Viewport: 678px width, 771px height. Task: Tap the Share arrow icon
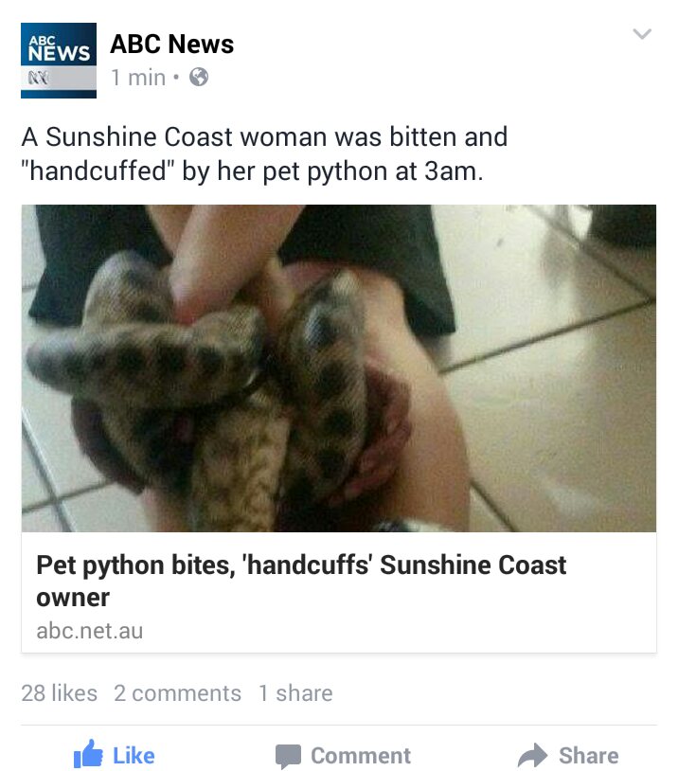point(532,755)
